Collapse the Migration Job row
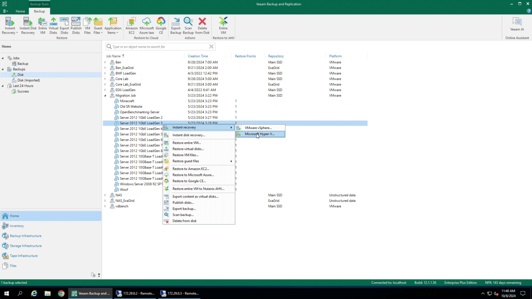The width and height of the screenshot is (532, 299). (x=105, y=96)
